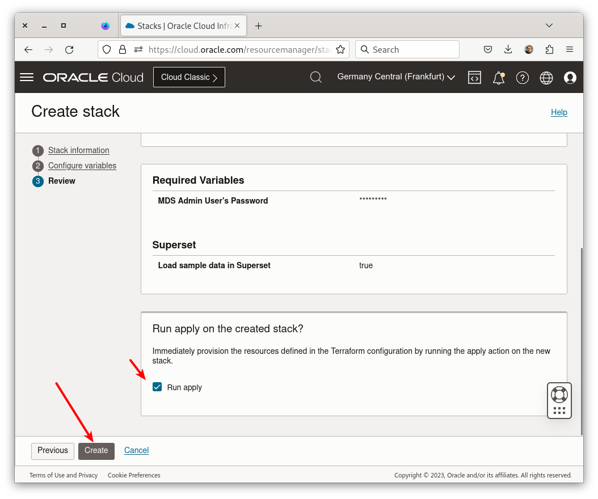Open the floating support chat widget
This screenshot has height=499, width=598.
pyautogui.click(x=559, y=394)
